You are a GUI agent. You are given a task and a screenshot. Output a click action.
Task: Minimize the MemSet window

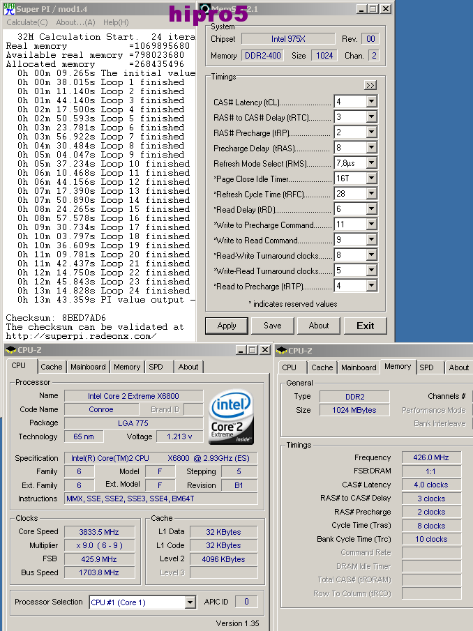pos(361,9)
